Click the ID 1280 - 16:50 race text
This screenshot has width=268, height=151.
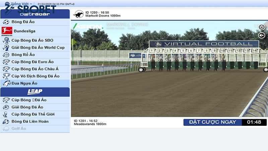pyautogui.click(x=97, y=12)
